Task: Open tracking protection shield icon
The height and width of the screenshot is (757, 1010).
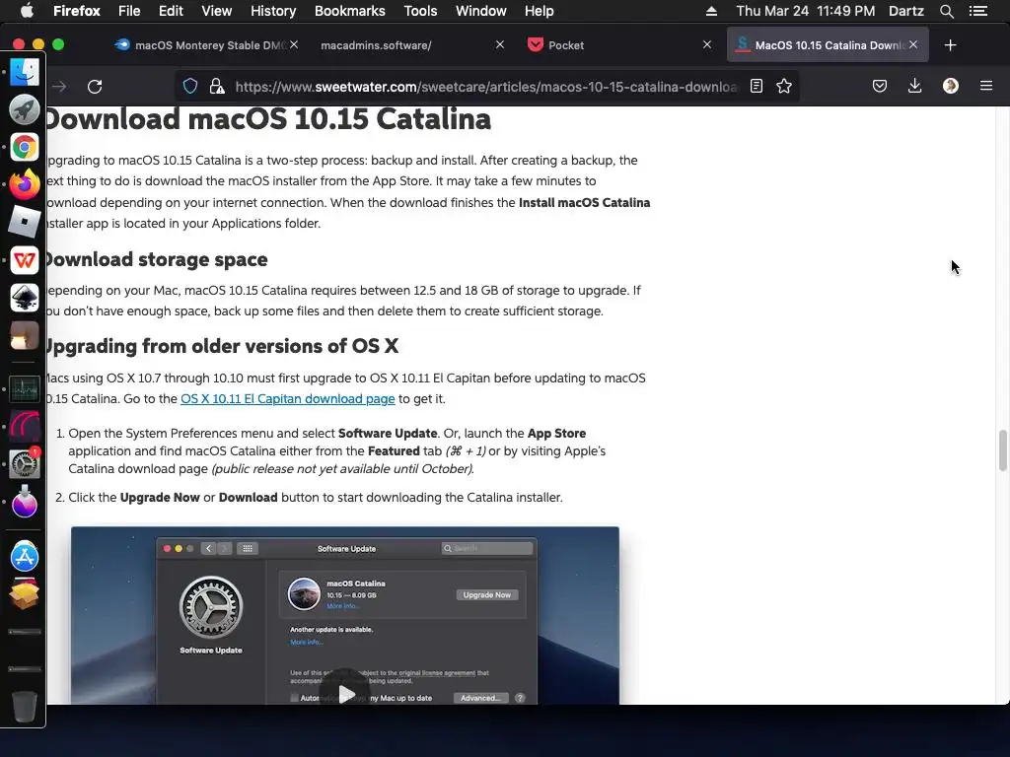Action: click(190, 87)
